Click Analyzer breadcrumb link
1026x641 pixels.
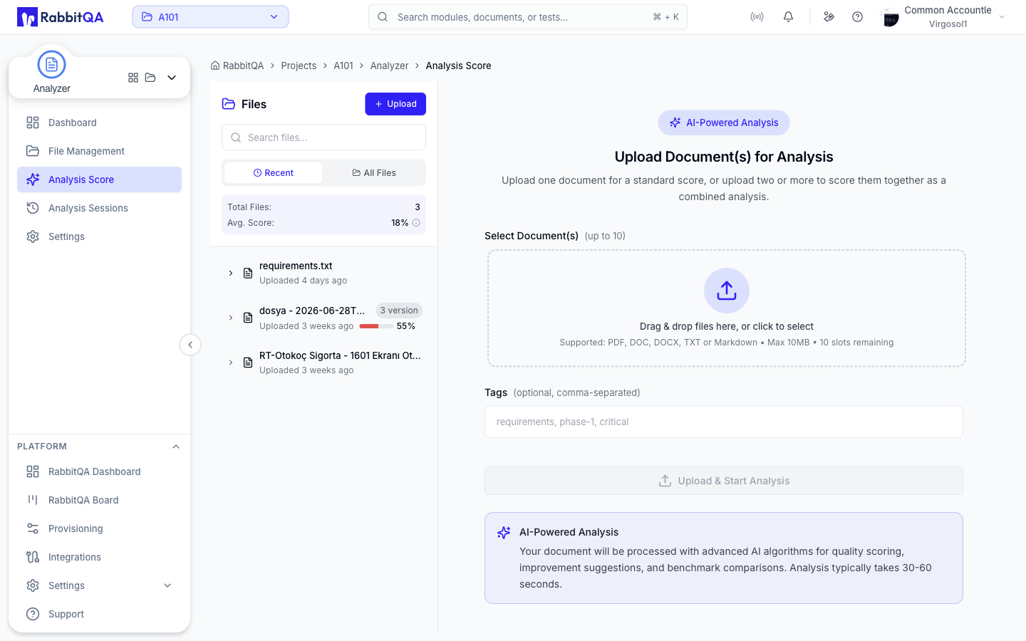click(x=389, y=66)
